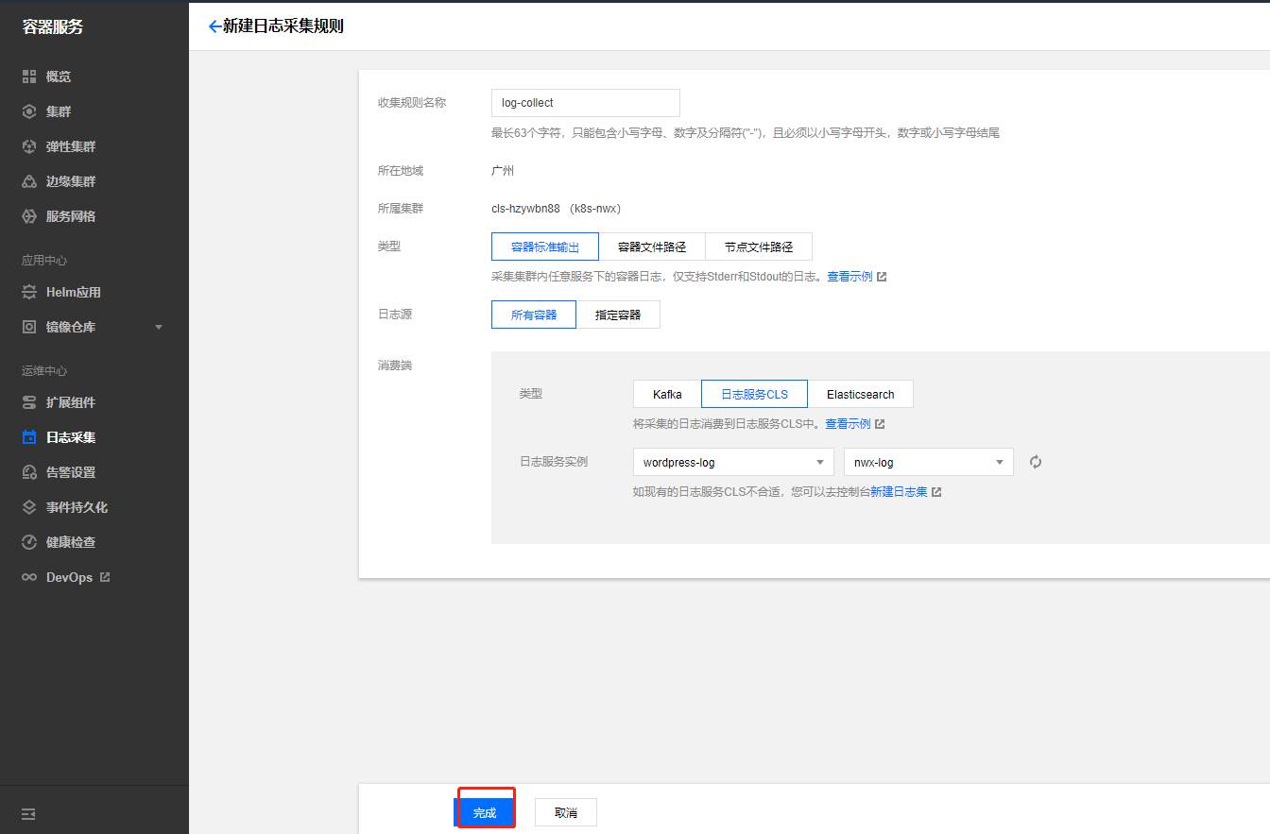Viewport: 1270px width, 834px height.
Task: Click the 日志采集 calendar icon
Action: pyautogui.click(x=28, y=437)
